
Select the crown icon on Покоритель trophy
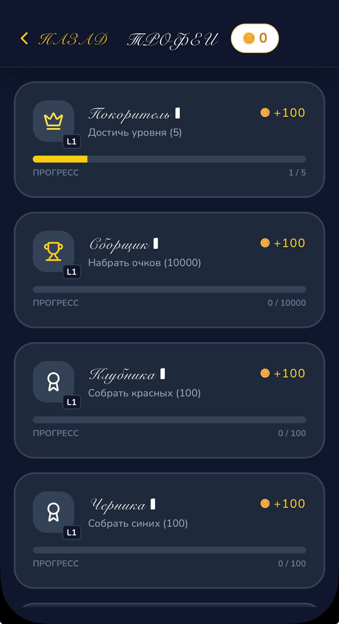(53, 121)
